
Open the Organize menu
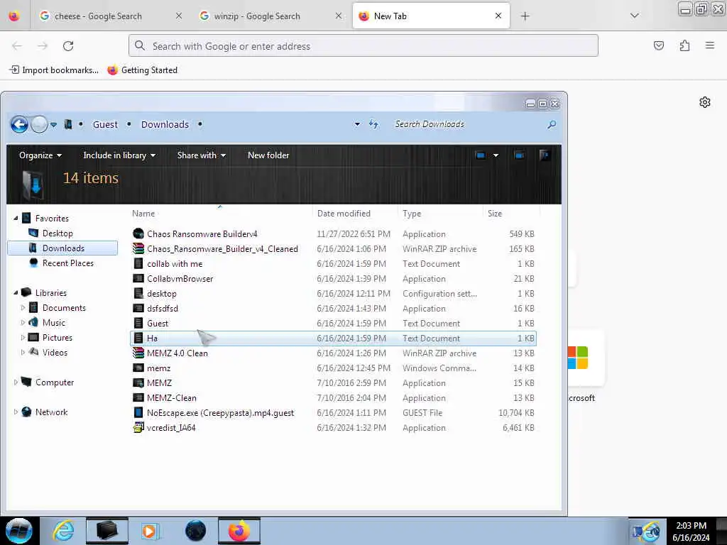click(x=40, y=155)
